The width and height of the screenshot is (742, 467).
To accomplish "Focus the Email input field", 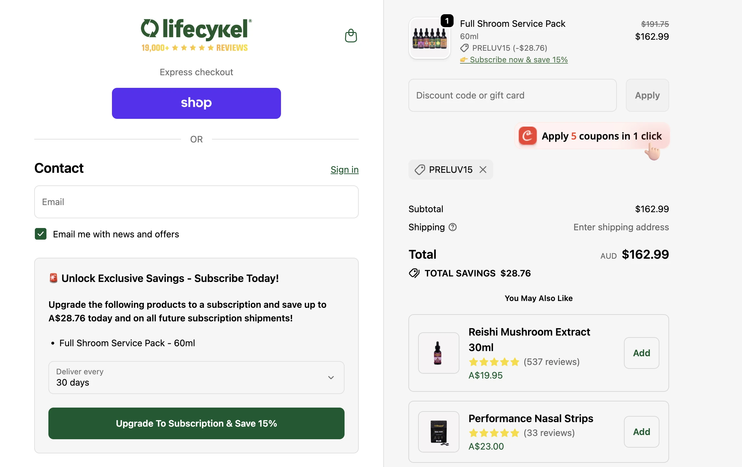I will pos(196,202).
